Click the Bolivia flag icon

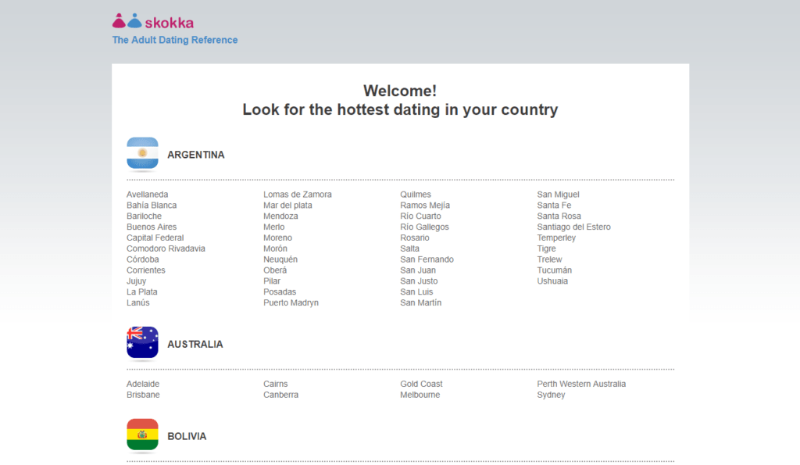[x=142, y=435]
